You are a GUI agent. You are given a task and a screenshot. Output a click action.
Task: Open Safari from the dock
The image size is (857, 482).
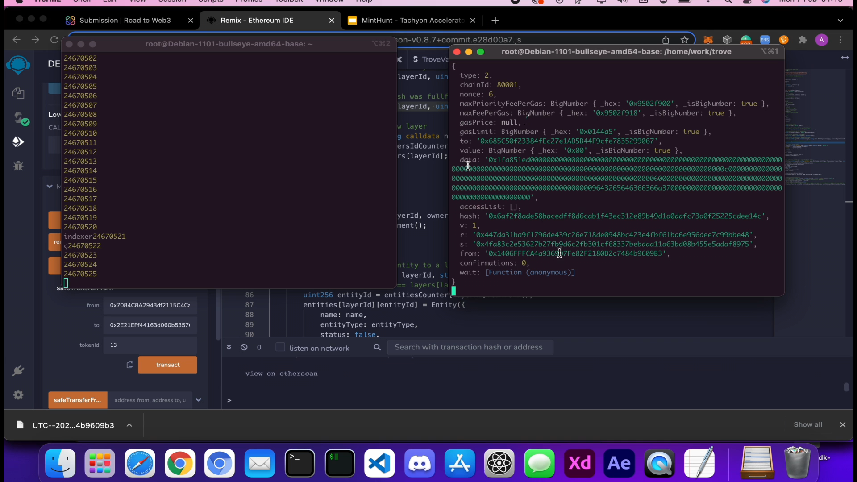pyautogui.click(x=140, y=463)
